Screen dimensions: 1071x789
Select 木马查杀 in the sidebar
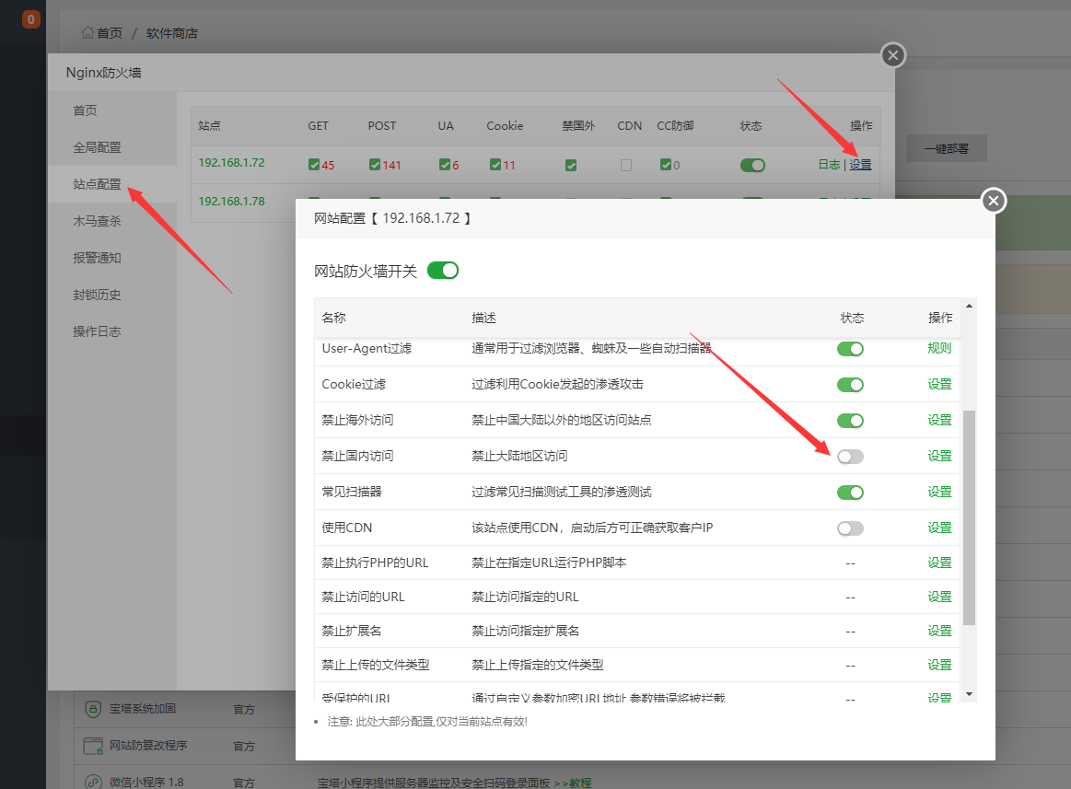tap(97, 221)
